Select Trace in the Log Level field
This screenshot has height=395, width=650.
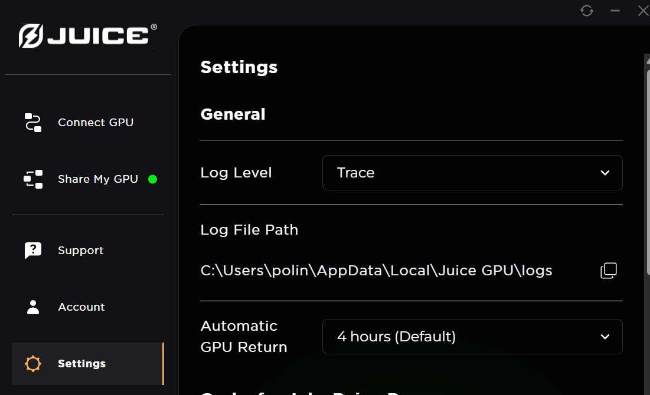[x=355, y=173]
